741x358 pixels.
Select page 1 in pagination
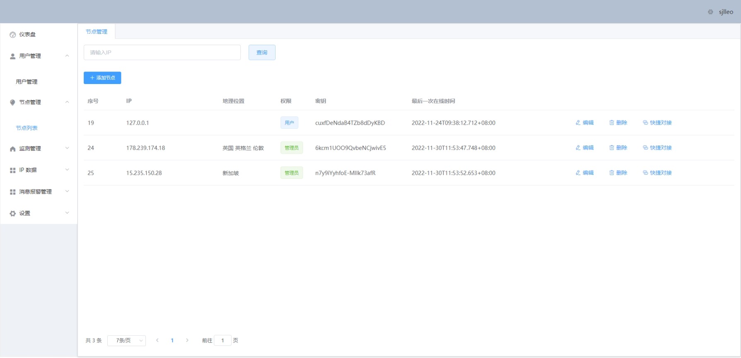click(x=172, y=341)
